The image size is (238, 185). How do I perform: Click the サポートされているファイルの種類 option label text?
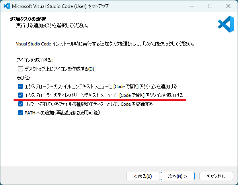[x=89, y=104]
